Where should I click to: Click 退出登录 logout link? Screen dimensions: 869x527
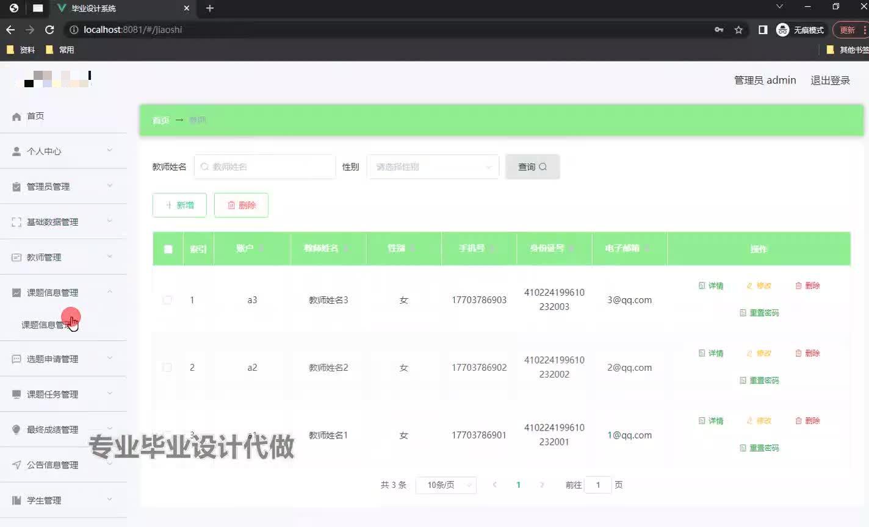coord(830,81)
